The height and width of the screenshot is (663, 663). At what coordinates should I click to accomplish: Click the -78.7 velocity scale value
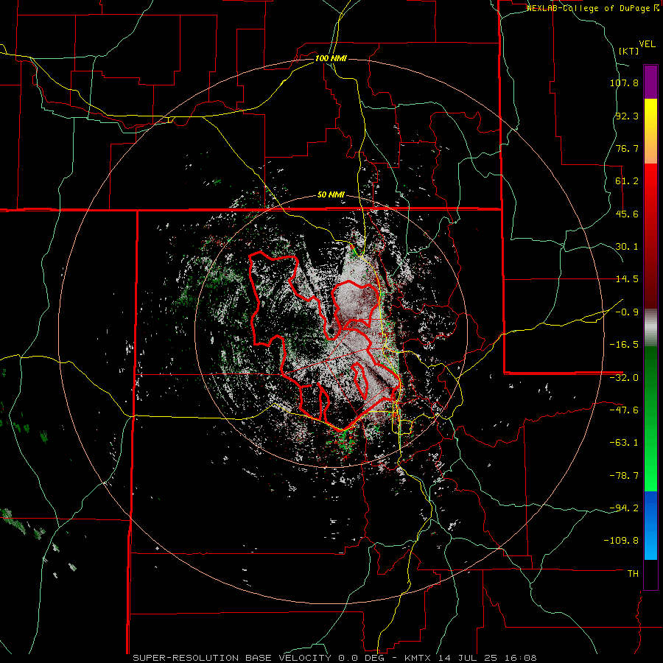click(x=624, y=476)
